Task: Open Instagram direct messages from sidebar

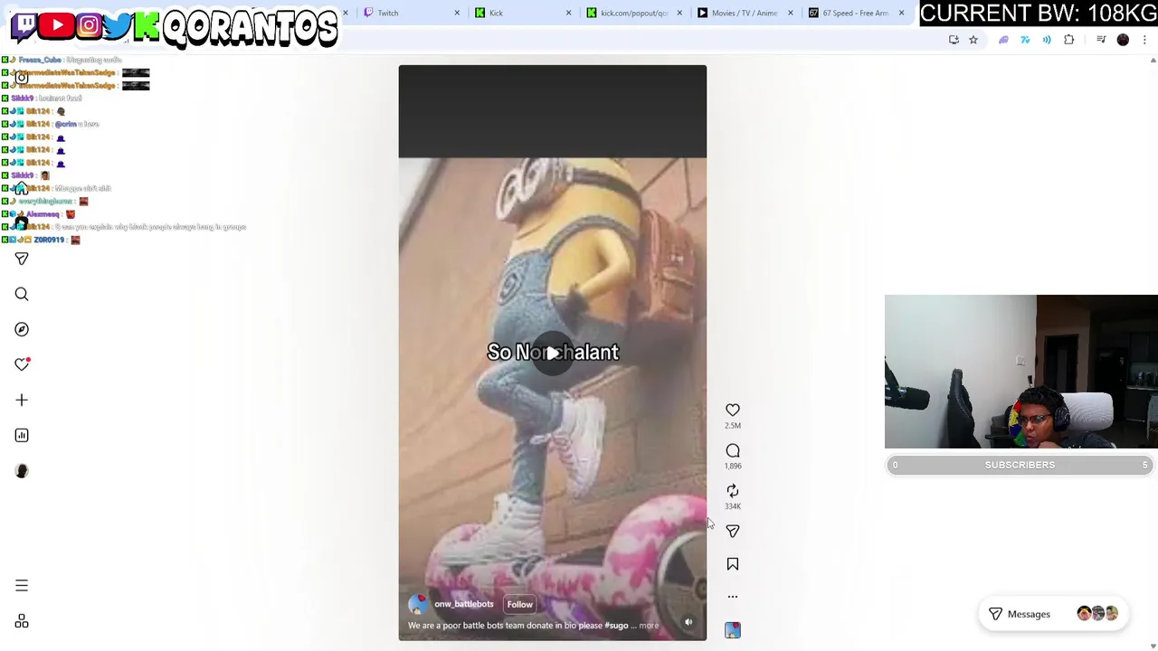Action: click(22, 259)
